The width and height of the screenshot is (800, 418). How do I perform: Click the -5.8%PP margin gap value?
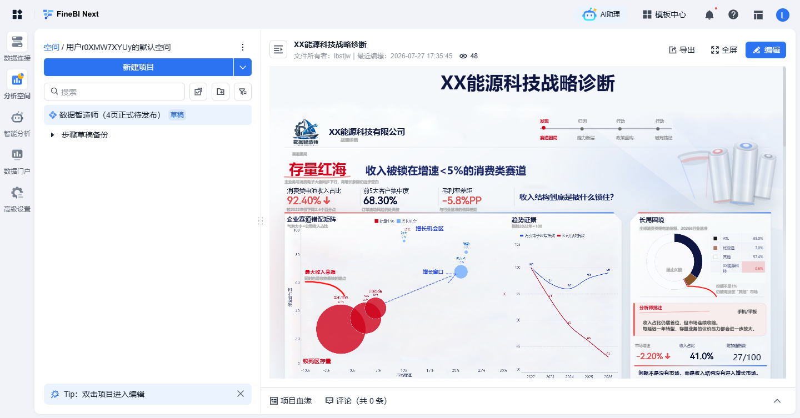462,200
